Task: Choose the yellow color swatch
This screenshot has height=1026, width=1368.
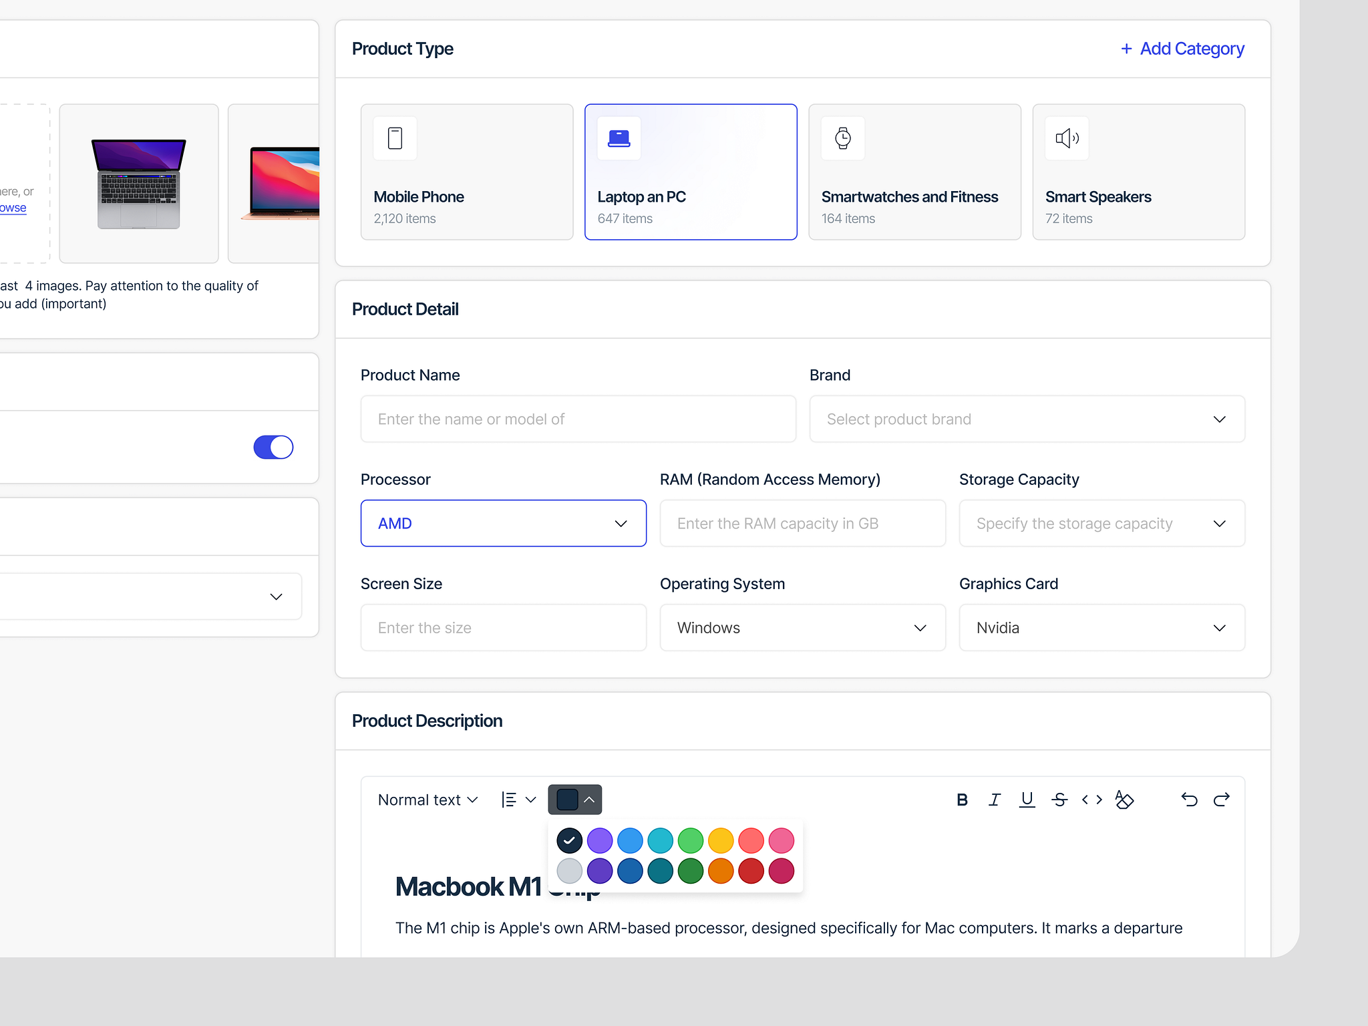Action: pyautogui.click(x=721, y=840)
